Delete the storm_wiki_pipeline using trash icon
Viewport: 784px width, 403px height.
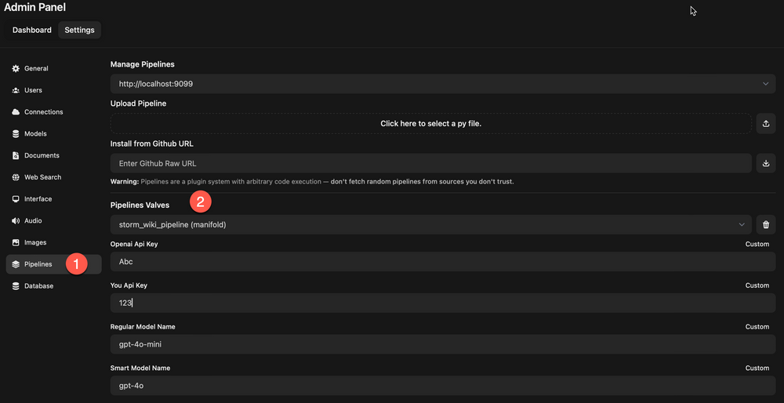point(766,226)
